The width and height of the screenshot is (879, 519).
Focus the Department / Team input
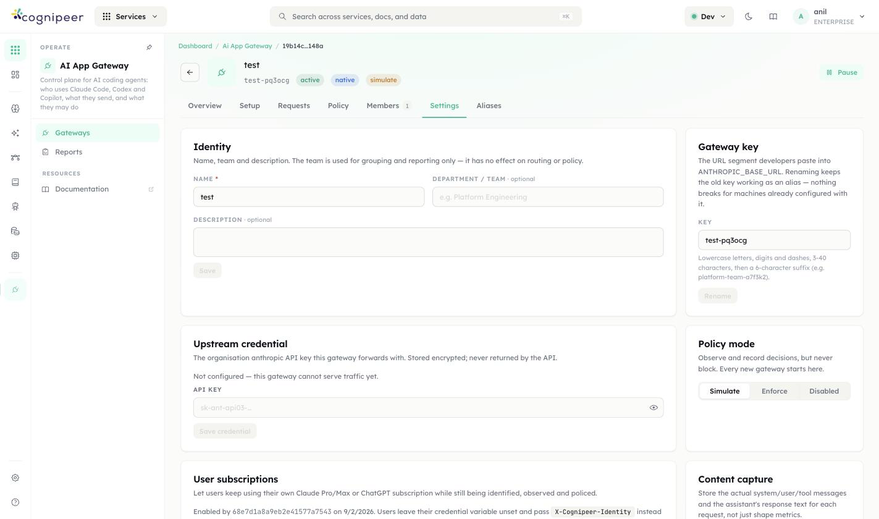[548, 197]
